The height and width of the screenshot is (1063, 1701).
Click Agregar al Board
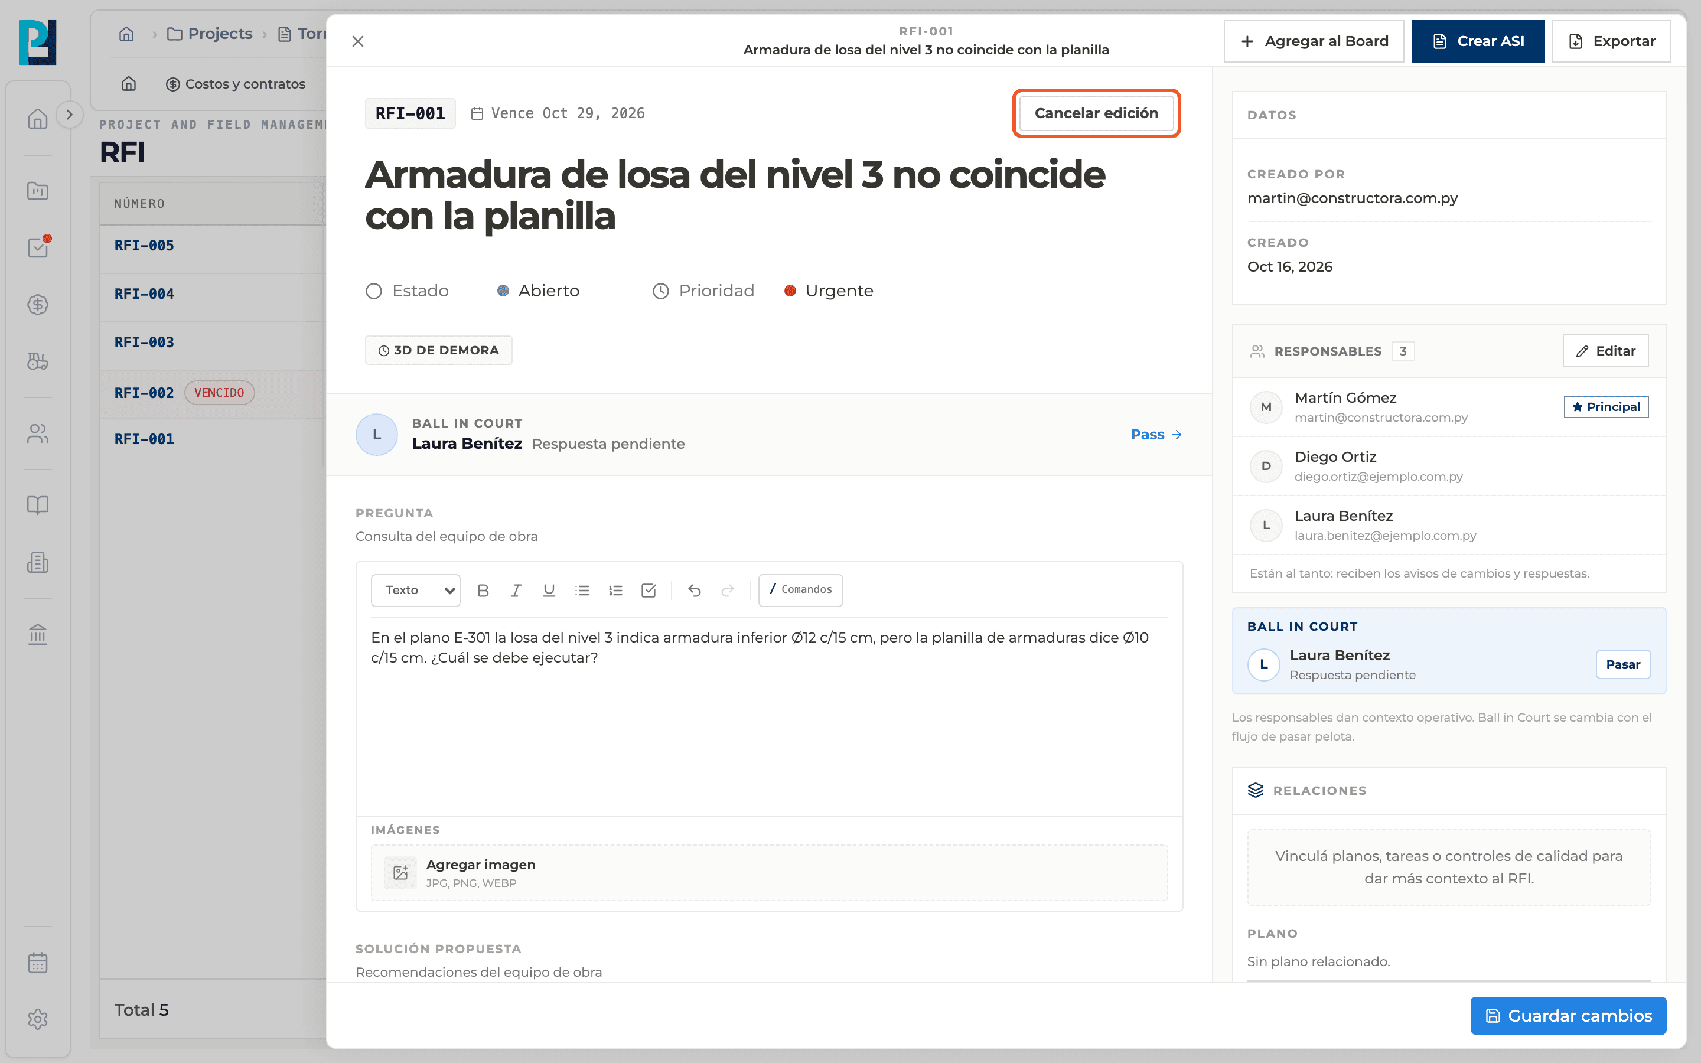click(1314, 41)
